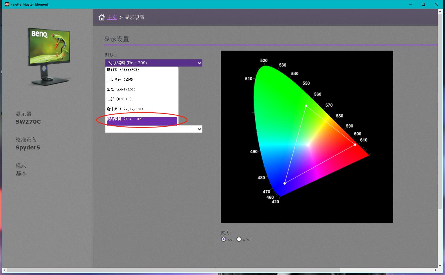Choose 网页设计 (sRGB) from the list
Image resolution: width=445 pixels, height=275 pixels.
click(x=121, y=79)
